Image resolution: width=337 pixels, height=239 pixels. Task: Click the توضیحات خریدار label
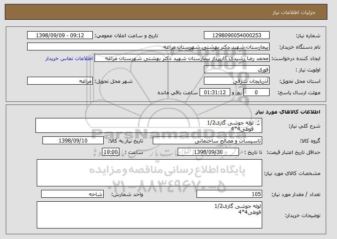[x=302, y=215]
